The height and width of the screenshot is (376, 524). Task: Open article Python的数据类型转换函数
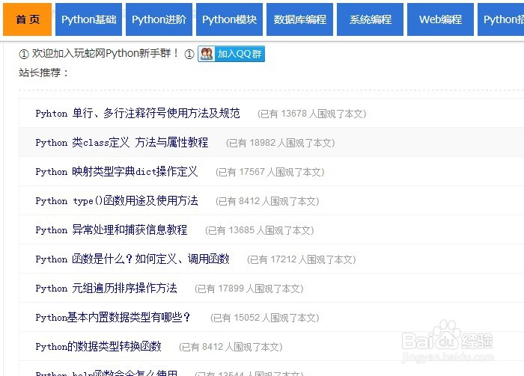(x=98, y=346)
